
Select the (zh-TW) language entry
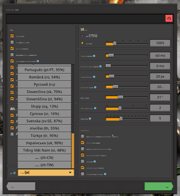click(x=44, y=165)
